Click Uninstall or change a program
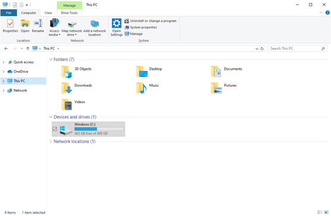Viewport: 331px width, 216px height. pos(151,21)
